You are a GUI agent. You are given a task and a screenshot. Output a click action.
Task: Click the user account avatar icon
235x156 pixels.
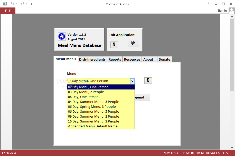[x=231, y=11]
